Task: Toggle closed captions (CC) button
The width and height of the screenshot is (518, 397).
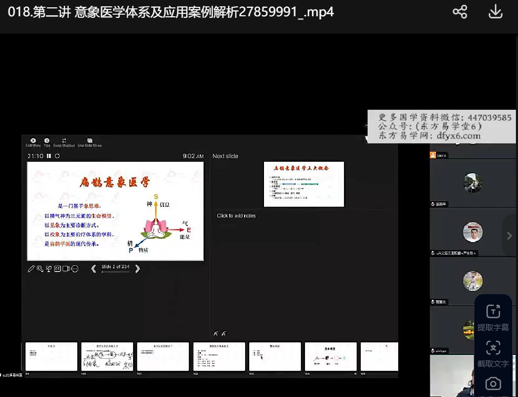Action: [x=57, y=269]
